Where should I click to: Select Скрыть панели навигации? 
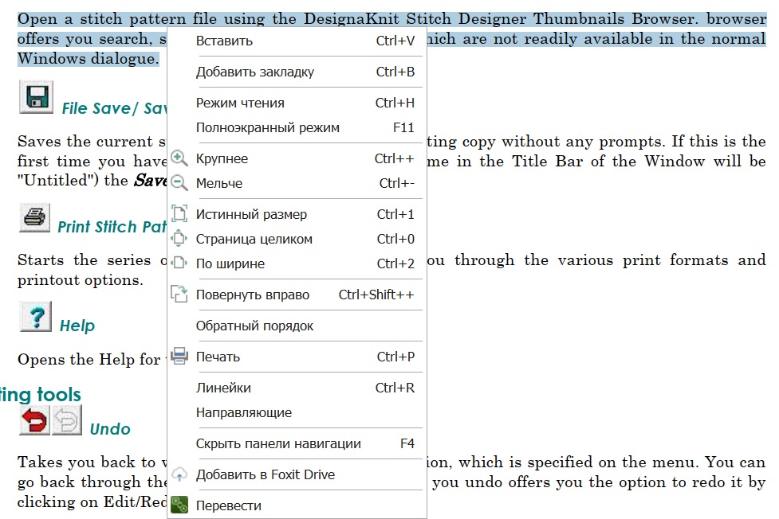297,443
